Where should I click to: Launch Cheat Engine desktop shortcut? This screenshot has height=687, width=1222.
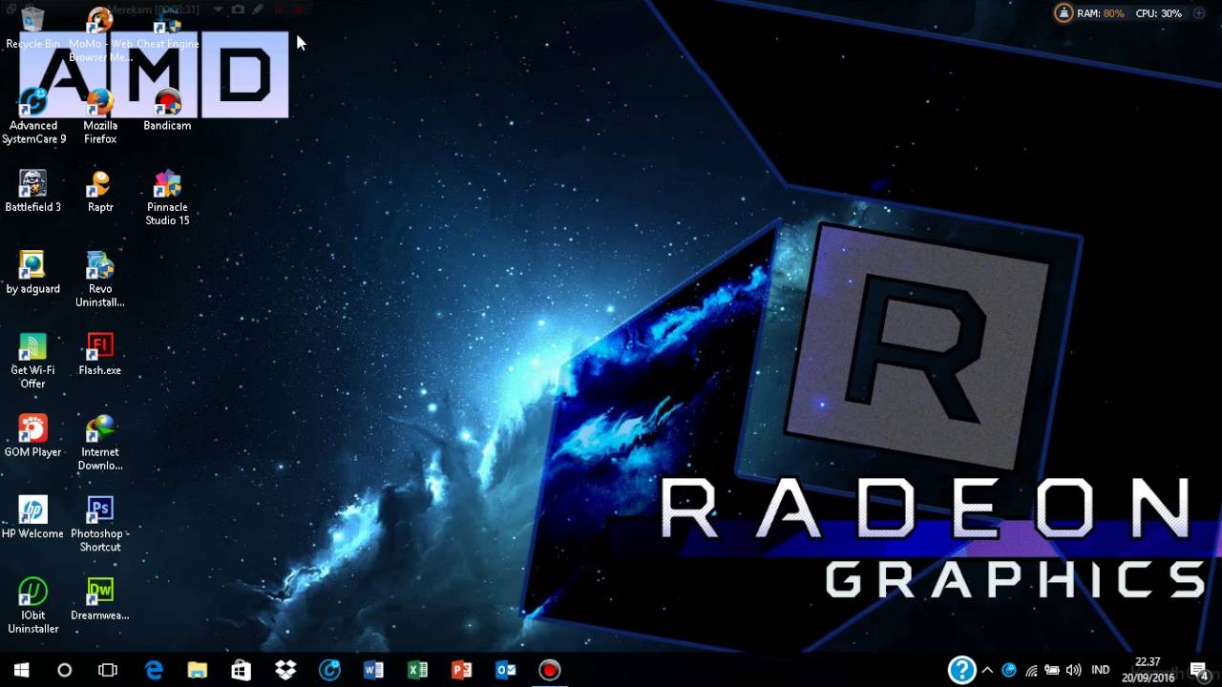point(167,29)
